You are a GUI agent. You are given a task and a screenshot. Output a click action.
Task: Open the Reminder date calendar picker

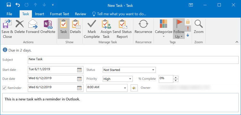(x=79, y=88)
